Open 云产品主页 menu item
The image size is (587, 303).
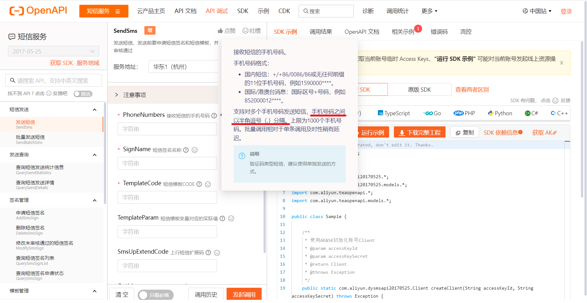point(151,11)
